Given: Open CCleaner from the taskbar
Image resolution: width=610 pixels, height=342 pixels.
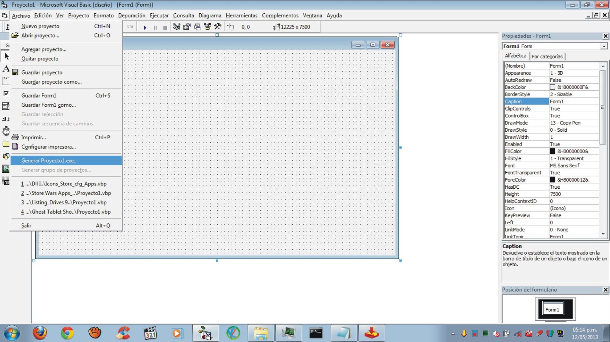Looking at the screenshot, I should (x=123, y=333).
